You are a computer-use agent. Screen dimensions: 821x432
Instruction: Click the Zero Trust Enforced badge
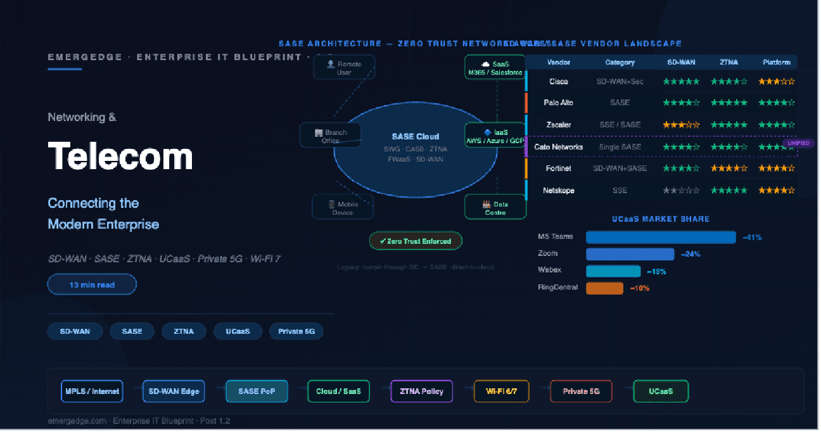(416, 241)
